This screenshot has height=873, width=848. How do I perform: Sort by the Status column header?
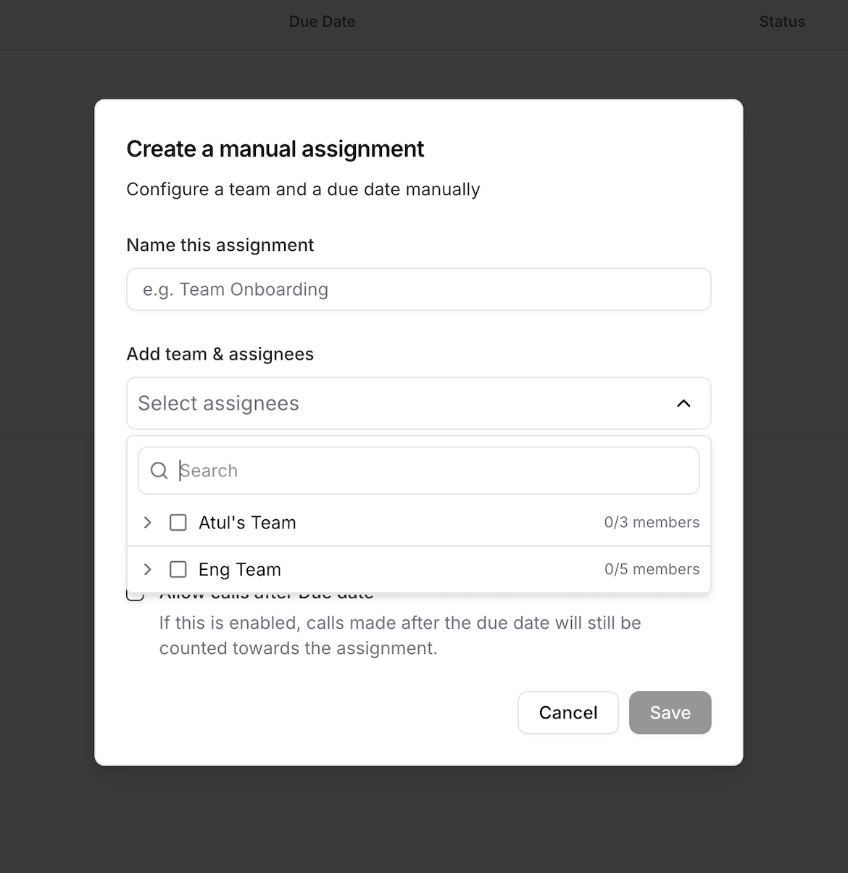point(782,22)
